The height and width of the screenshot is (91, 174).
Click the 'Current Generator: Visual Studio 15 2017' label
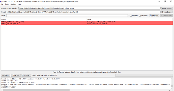coord(44,75)
